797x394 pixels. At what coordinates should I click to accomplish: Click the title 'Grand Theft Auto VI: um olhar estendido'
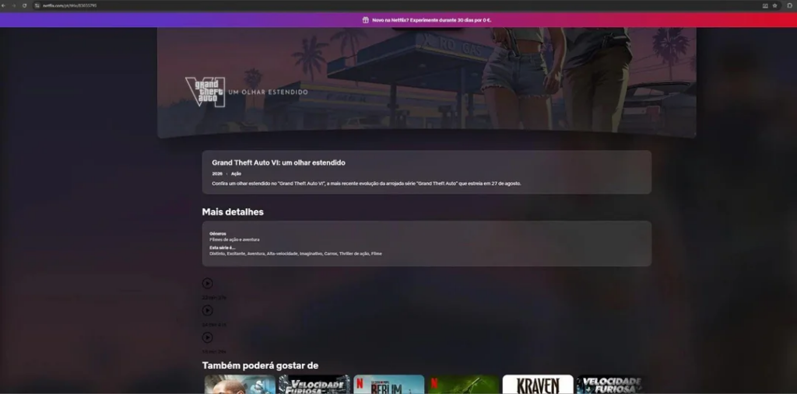click(279, 162)
